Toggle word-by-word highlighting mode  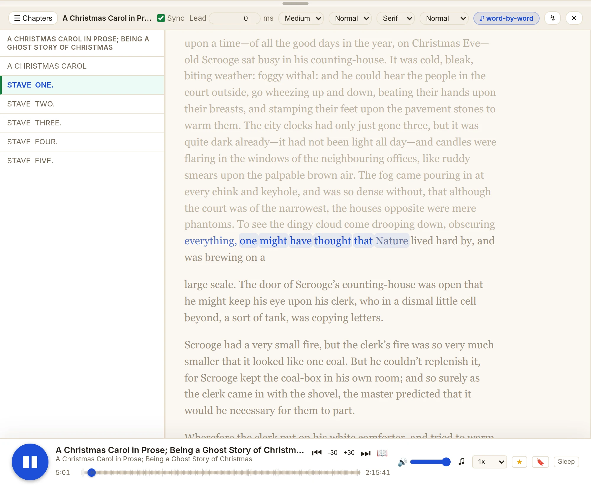[506, 18]
